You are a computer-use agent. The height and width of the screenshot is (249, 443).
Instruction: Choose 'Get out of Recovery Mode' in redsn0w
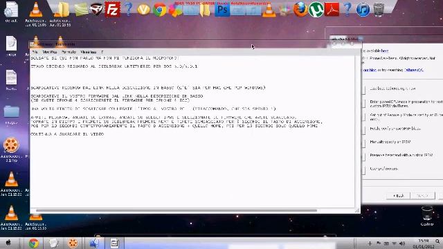point(406,117)
